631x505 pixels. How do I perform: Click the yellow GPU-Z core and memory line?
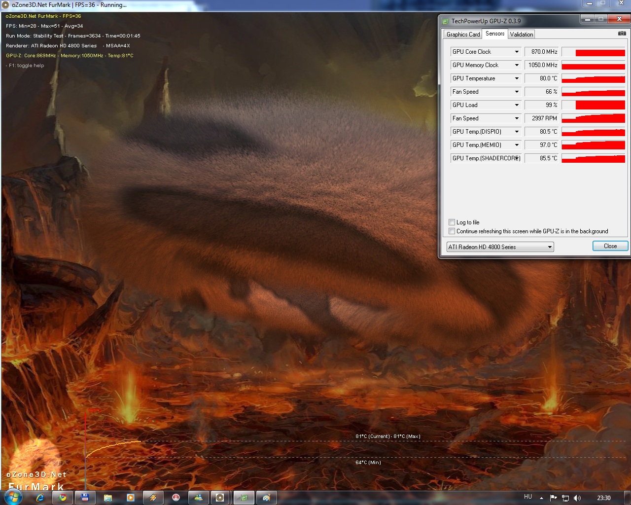click(x=70, y=56)
